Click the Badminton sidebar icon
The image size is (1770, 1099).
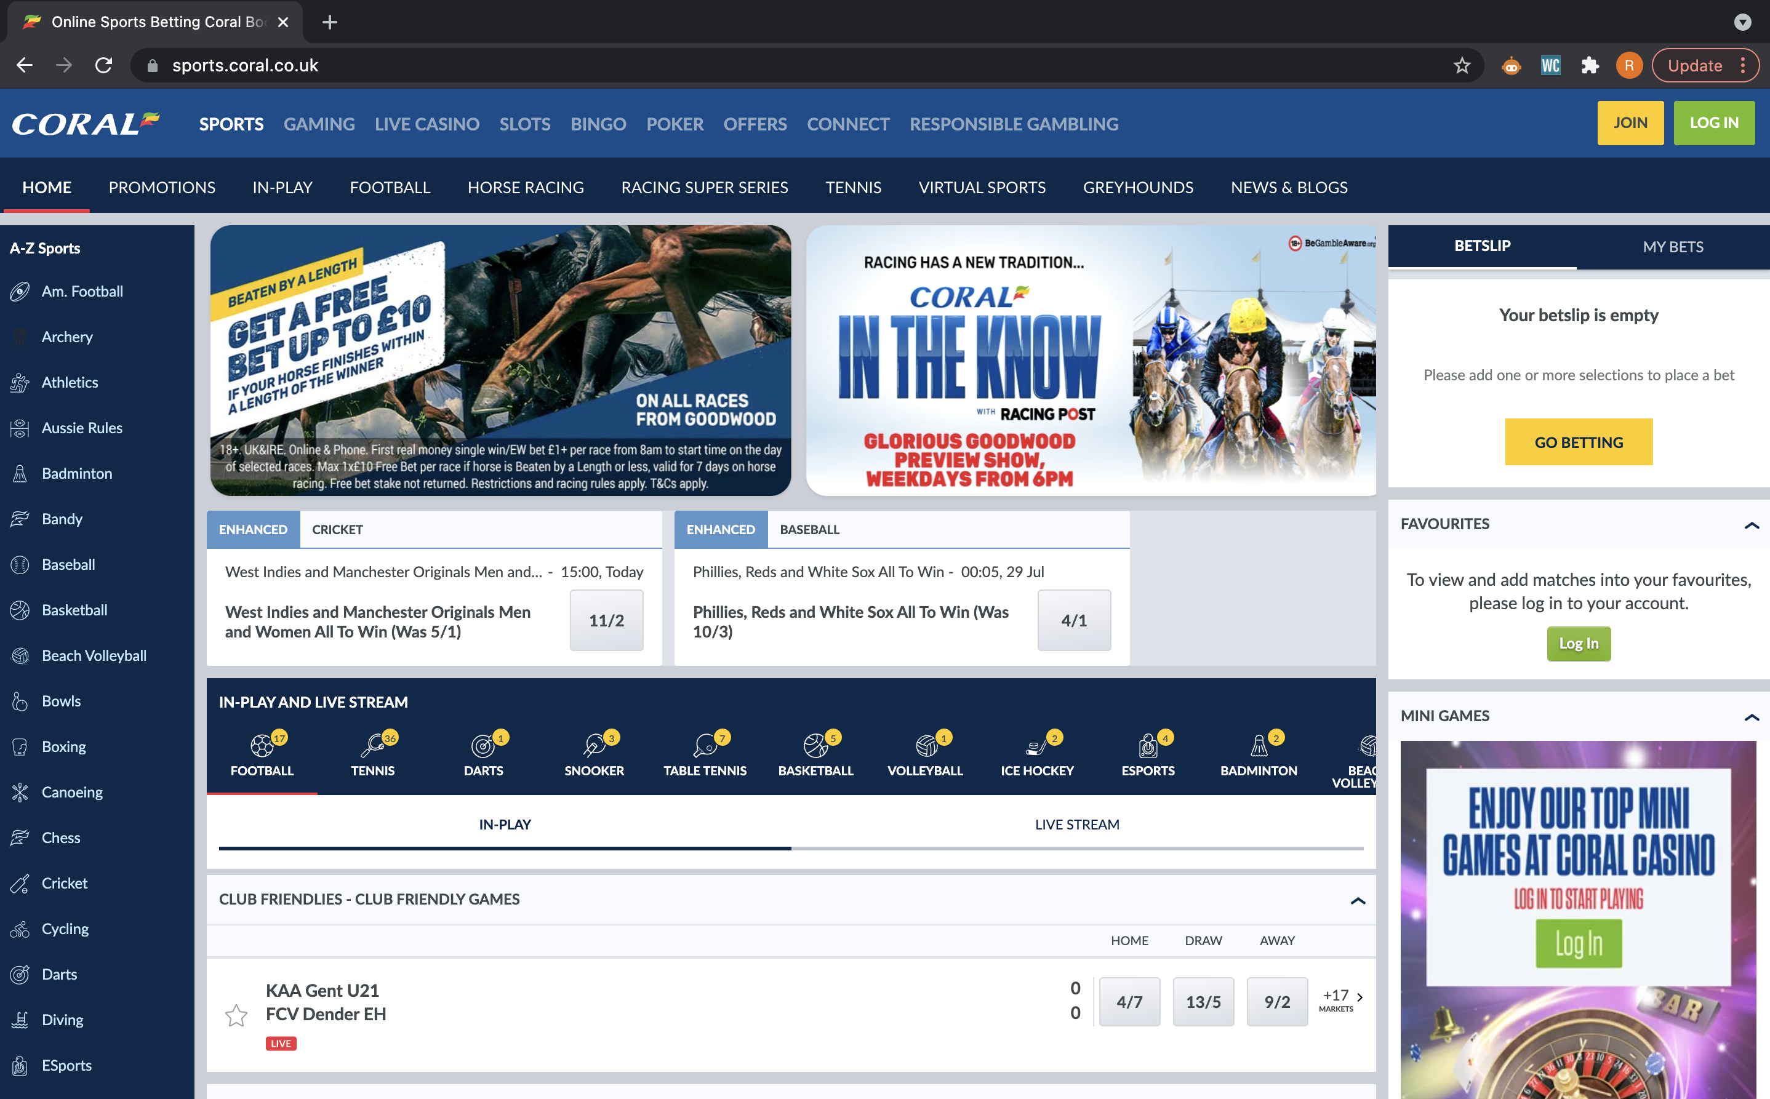(x=20, y=473)
